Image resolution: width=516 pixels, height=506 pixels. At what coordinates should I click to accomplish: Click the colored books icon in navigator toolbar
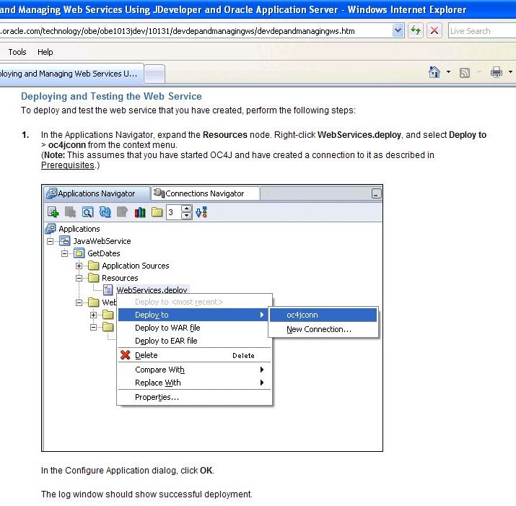click(140, 212)
